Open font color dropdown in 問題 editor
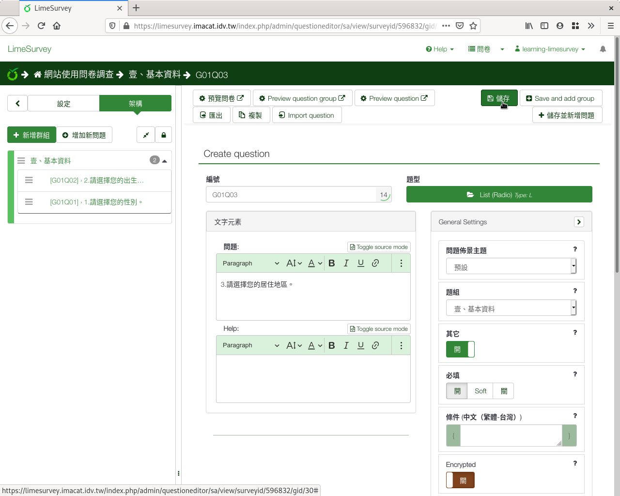Screen dimensions: 620x496 [315, 263]
